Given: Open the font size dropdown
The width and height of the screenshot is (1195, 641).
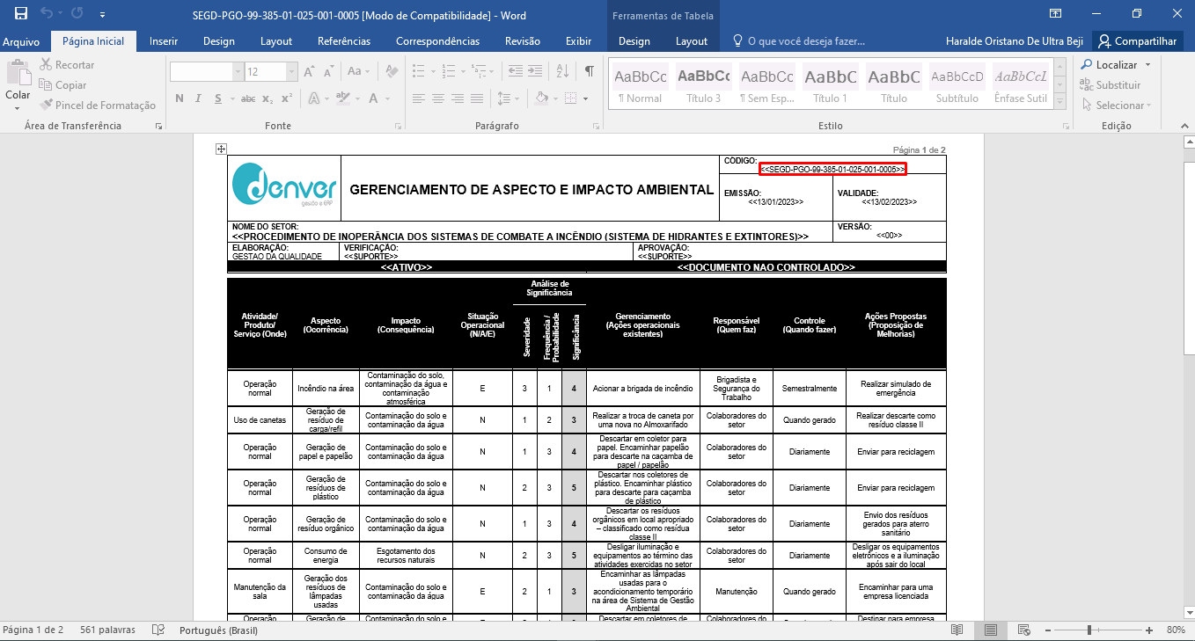Looking at the screenshot, I should pos(292,72).
